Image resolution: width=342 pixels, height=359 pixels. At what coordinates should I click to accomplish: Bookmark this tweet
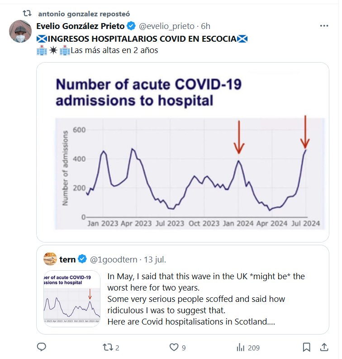307,347
